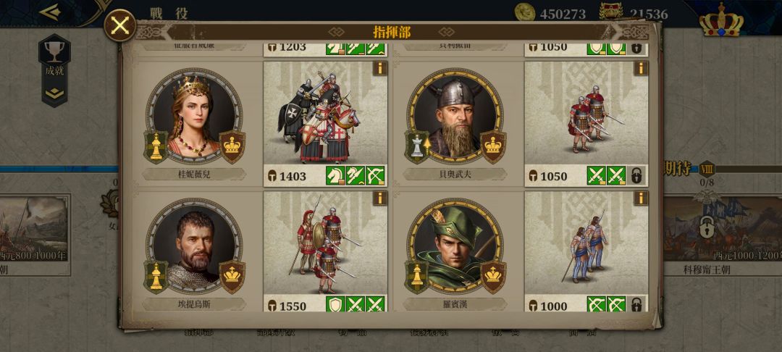Open info for 埃提烏斯's legion unit
Viewport: 782px width, 352px height.
[x=379, y=198]
